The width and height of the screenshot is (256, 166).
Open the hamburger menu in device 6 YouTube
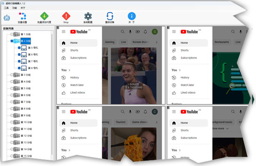pyautogui.click(x=174, y=32)
